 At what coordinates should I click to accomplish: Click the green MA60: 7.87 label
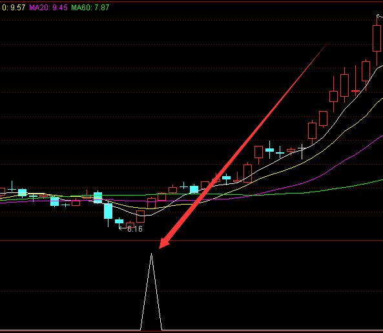[90, 8]
